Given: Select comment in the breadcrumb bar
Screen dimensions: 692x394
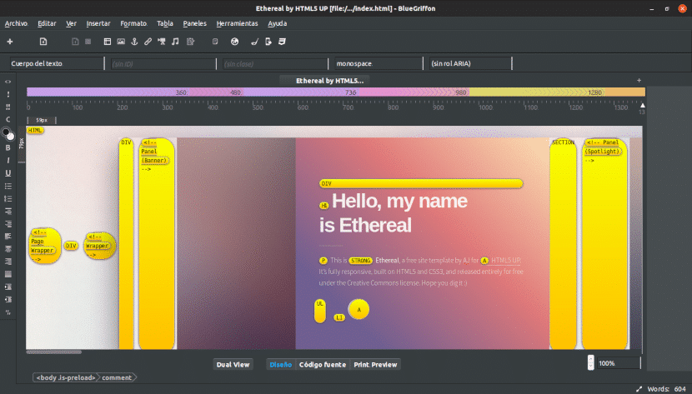Looking at the screenshot, I should (x=117, y=377).
